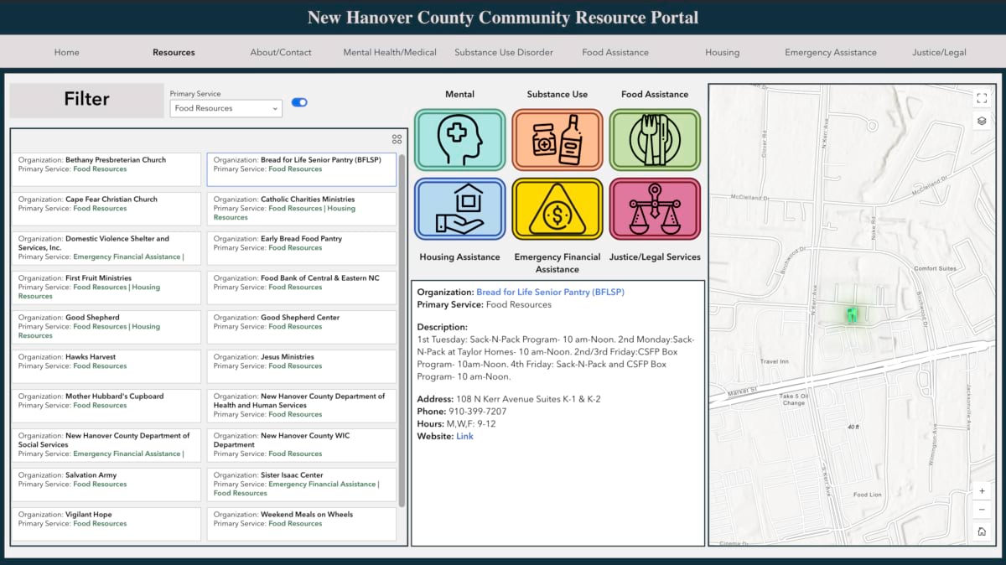Select Hawks Harvest card

[106, 366]
